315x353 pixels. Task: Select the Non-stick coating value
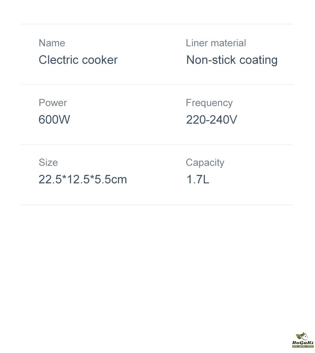[x=232, y=60]
